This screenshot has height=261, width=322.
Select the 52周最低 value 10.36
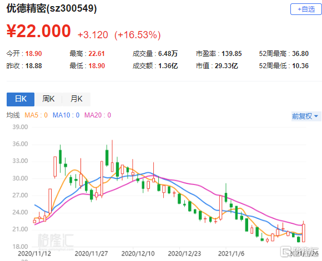point(300,66)
